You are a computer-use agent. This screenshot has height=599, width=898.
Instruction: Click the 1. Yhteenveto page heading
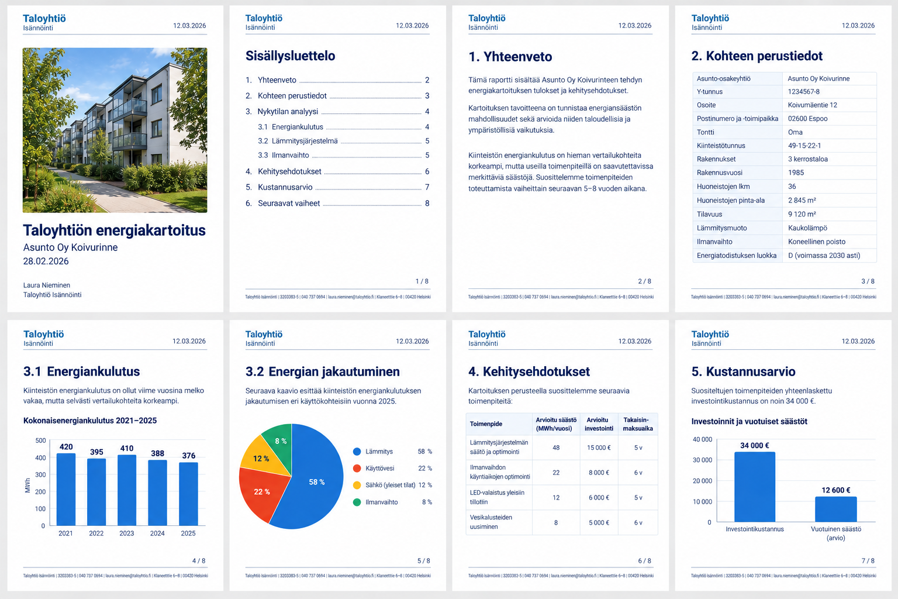point(510,57)
